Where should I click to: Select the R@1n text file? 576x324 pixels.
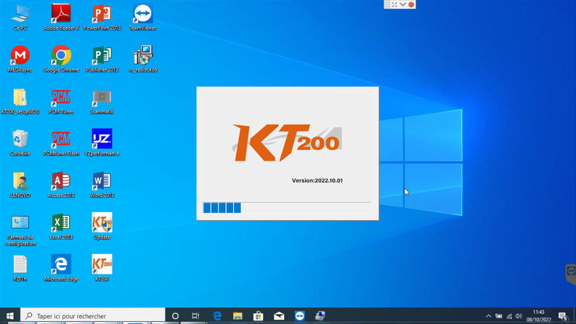pyautogui.click(x=20, y=268)
